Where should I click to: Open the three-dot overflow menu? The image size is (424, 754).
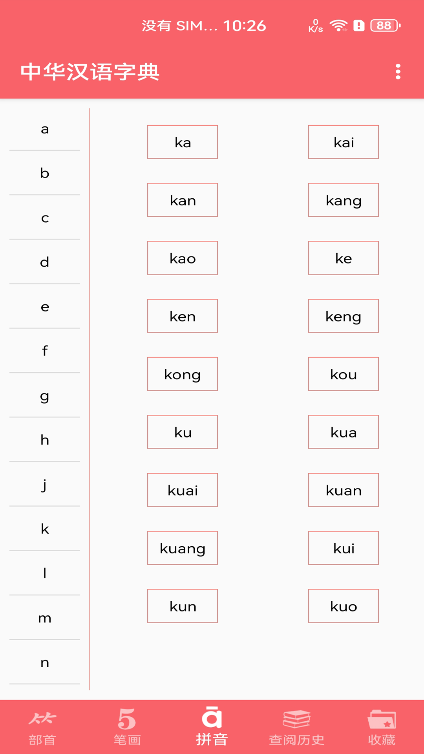click(x=398, y=72)
